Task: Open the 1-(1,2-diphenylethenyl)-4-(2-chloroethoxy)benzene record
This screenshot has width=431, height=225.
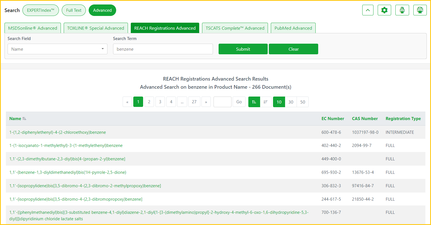Action: pyautogui.click(x=58, y=132)
